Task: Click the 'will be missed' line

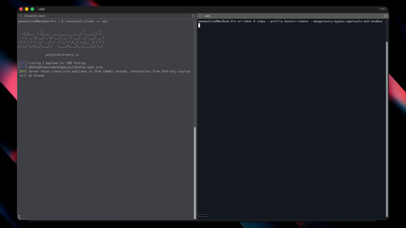Action: (x=32, y=76)
